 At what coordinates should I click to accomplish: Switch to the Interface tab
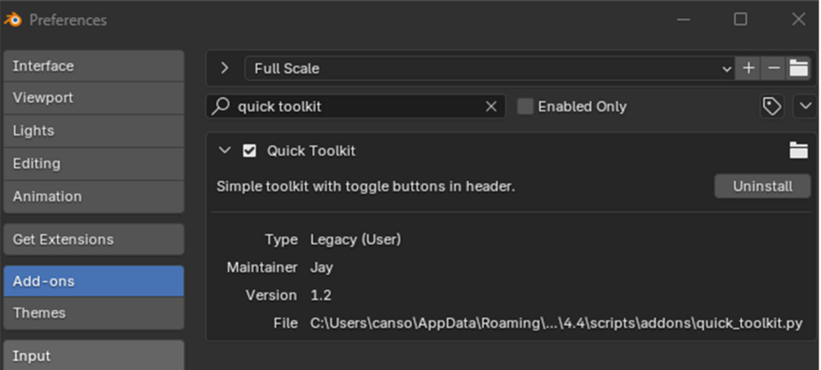point(93,66)
